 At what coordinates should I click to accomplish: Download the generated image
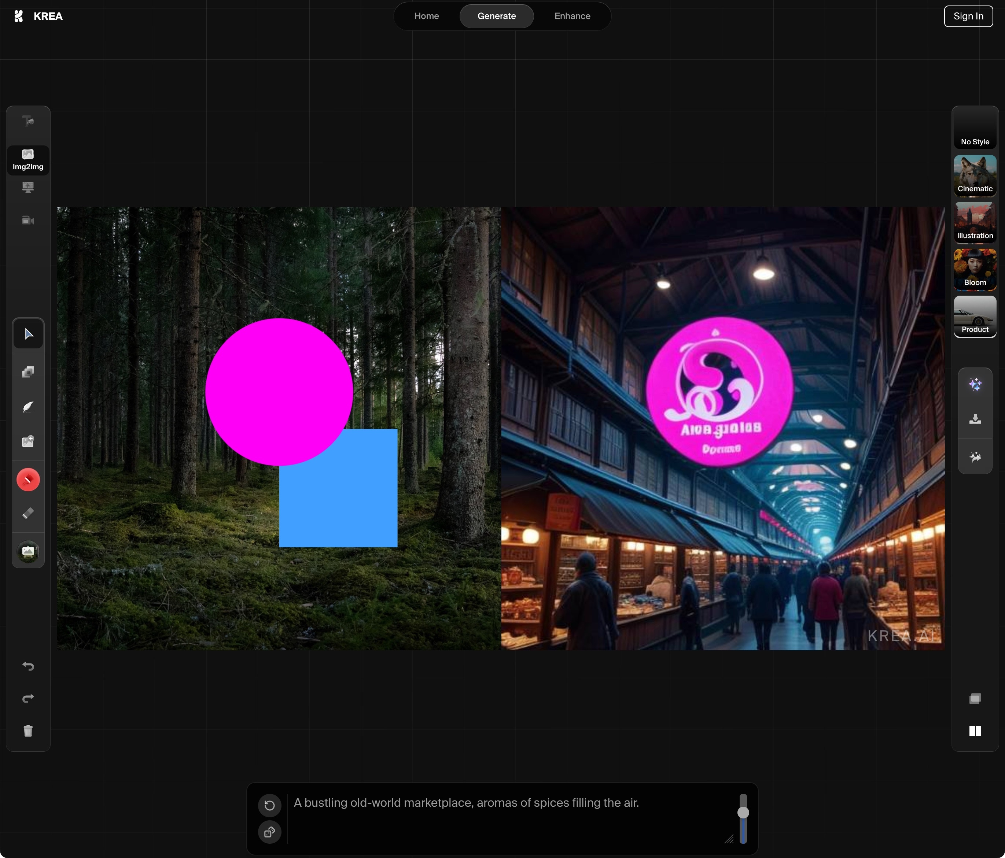(x=975, y=420)
